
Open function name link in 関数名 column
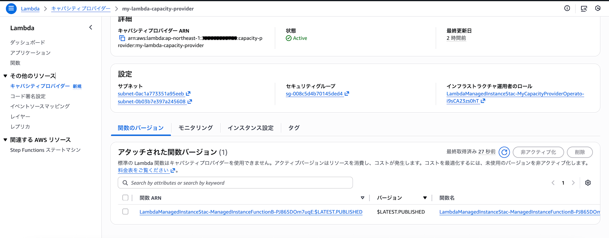[x=519, y=212]
